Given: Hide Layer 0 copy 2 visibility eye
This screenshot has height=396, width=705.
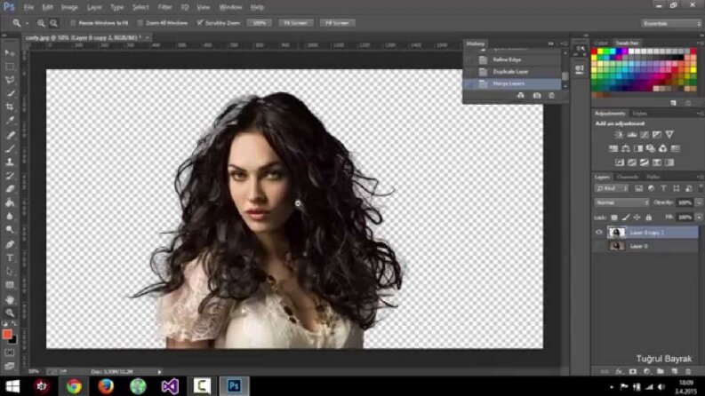Looking at the screenshot, I should click(x=599, y=232).
